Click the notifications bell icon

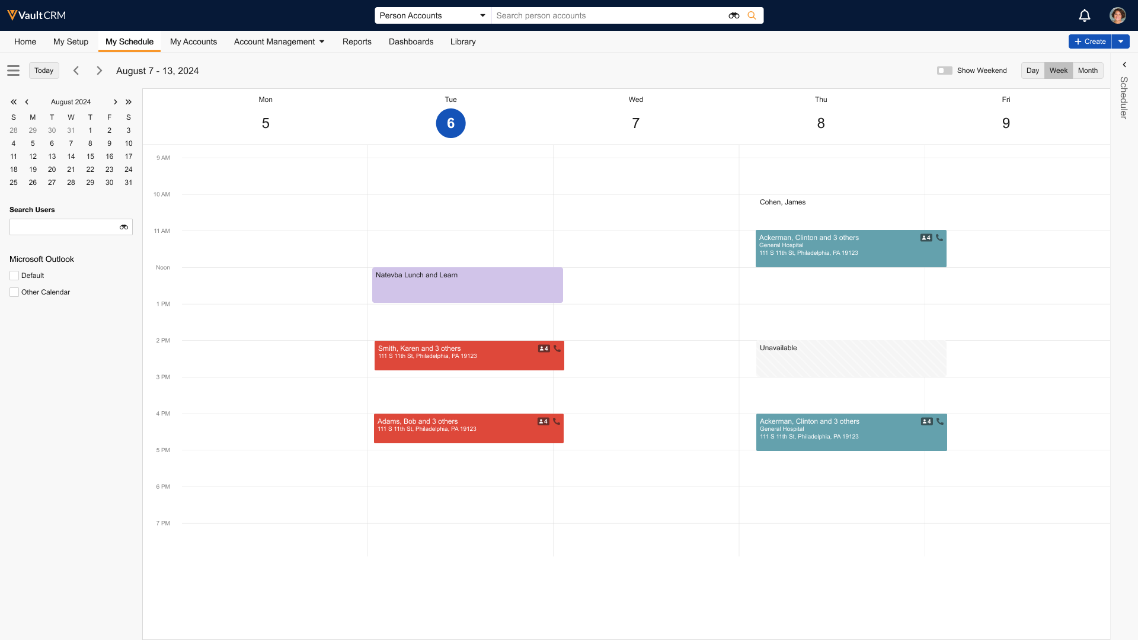pos(1084,15)
